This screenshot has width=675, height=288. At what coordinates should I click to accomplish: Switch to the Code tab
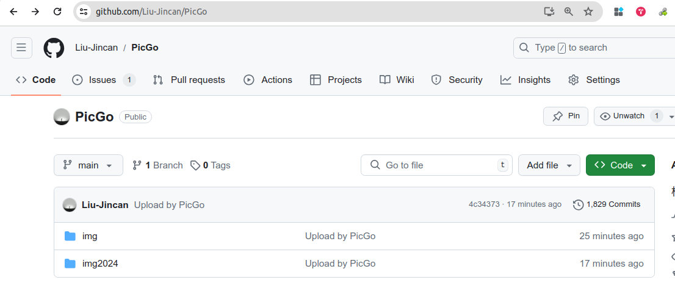click(36, 80)
